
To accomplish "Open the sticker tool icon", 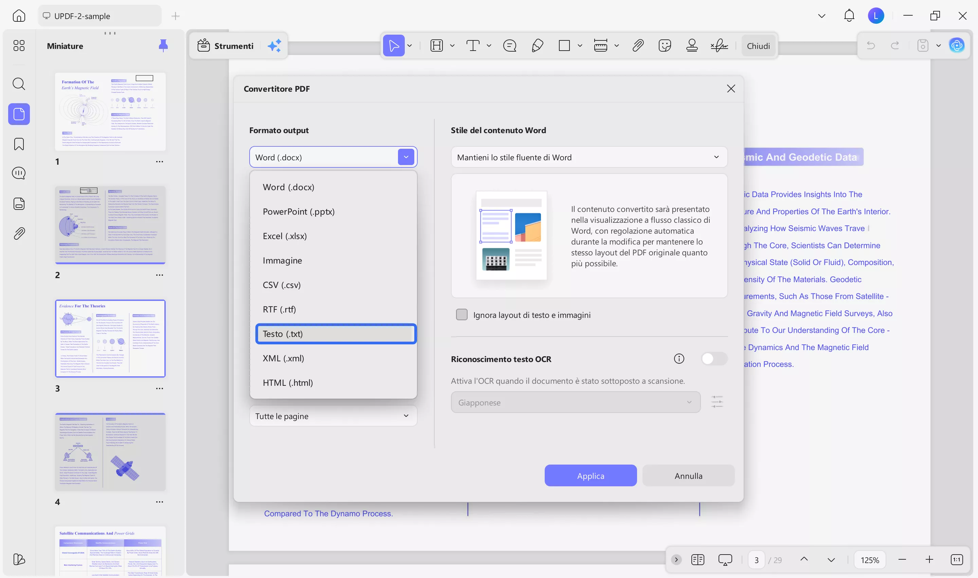I will pyautogui.click(x=665, y=46).
